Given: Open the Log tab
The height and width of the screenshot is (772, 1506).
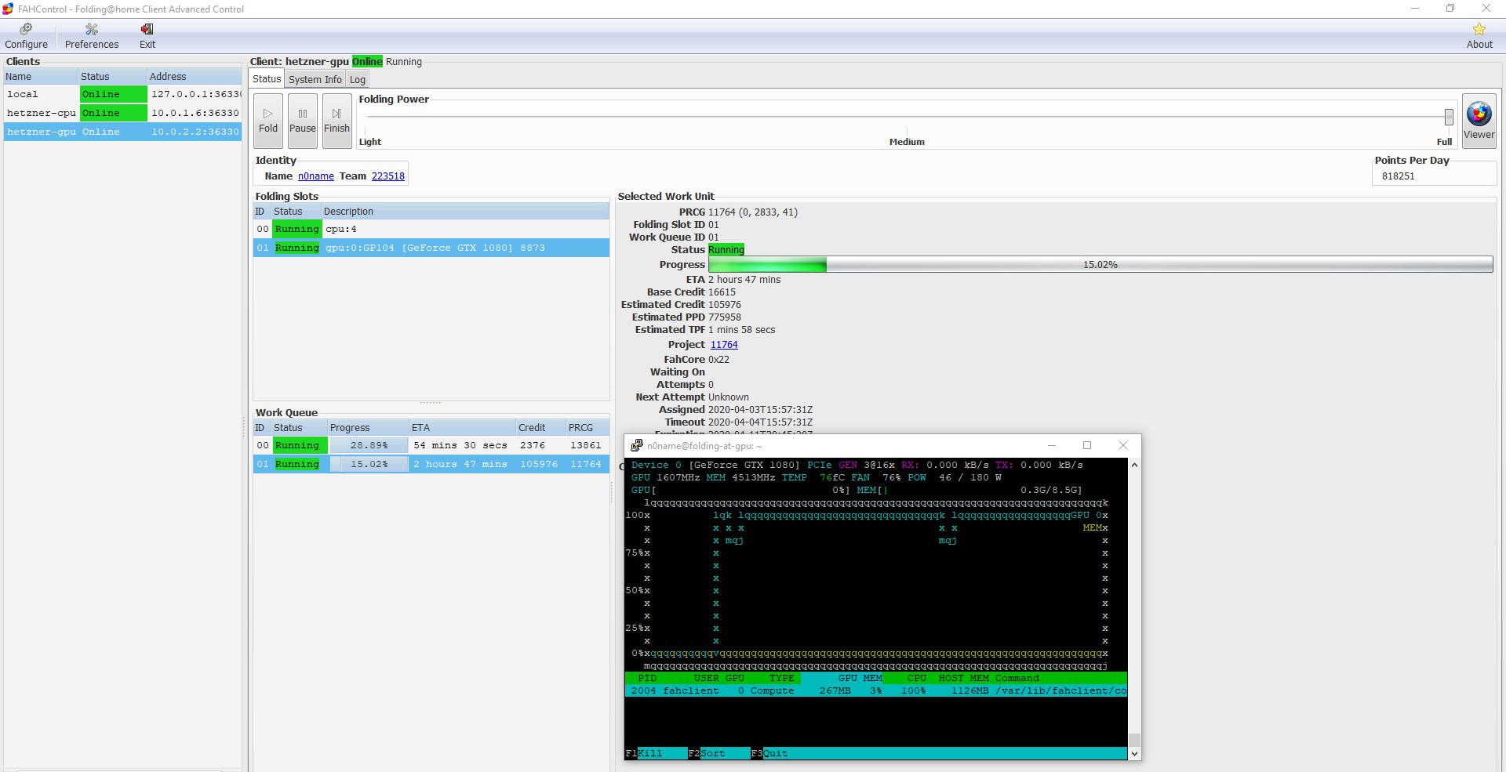Looking at the screenshot, I should [x=358, y=79].
